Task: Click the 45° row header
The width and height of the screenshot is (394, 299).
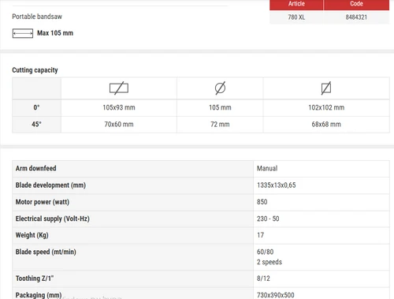Action: click(36, 124)
